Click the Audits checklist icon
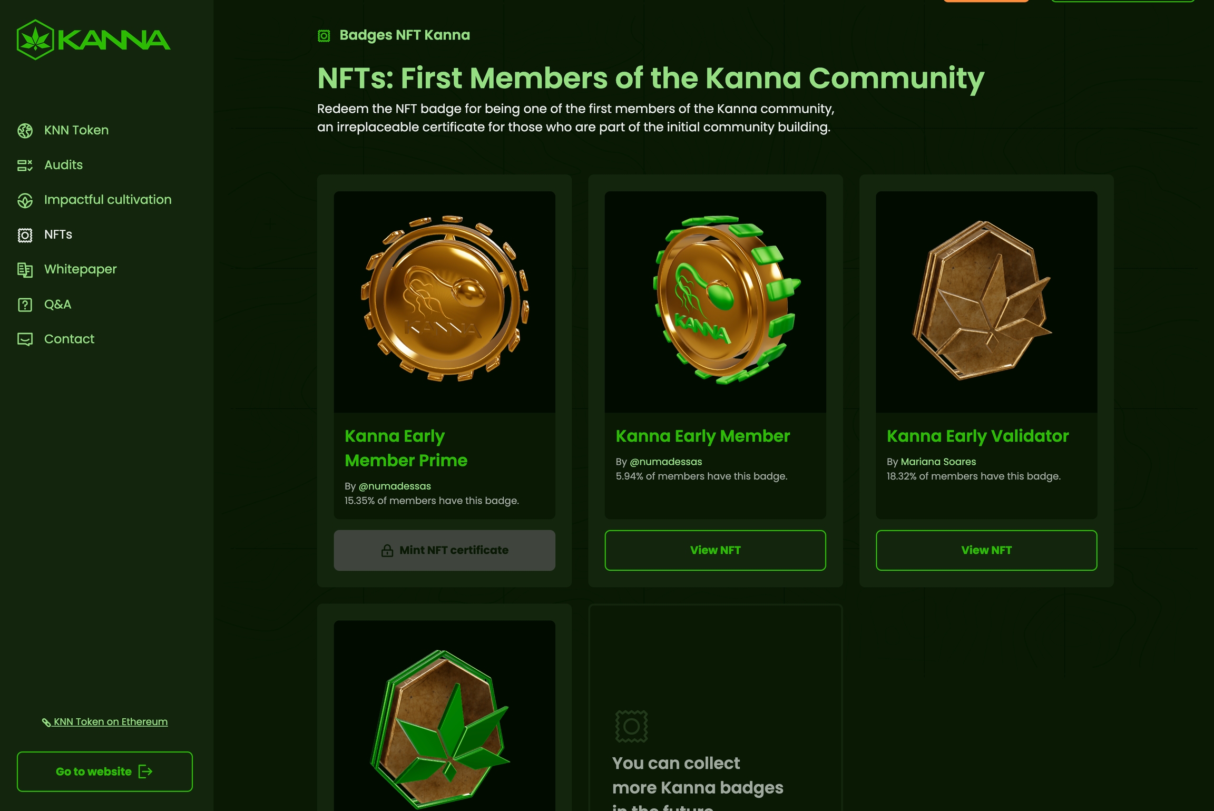The width and height of the screenshot is (1214, 811). point(25,165)
